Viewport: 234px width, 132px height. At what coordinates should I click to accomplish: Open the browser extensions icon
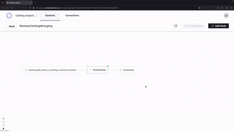click(x=227, y=8)
